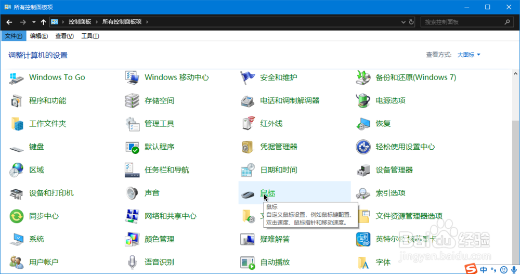This screenshot has height=274, width=520.
Task: Click the 文件资源管理器选项 link
Action: click(409, 216)
